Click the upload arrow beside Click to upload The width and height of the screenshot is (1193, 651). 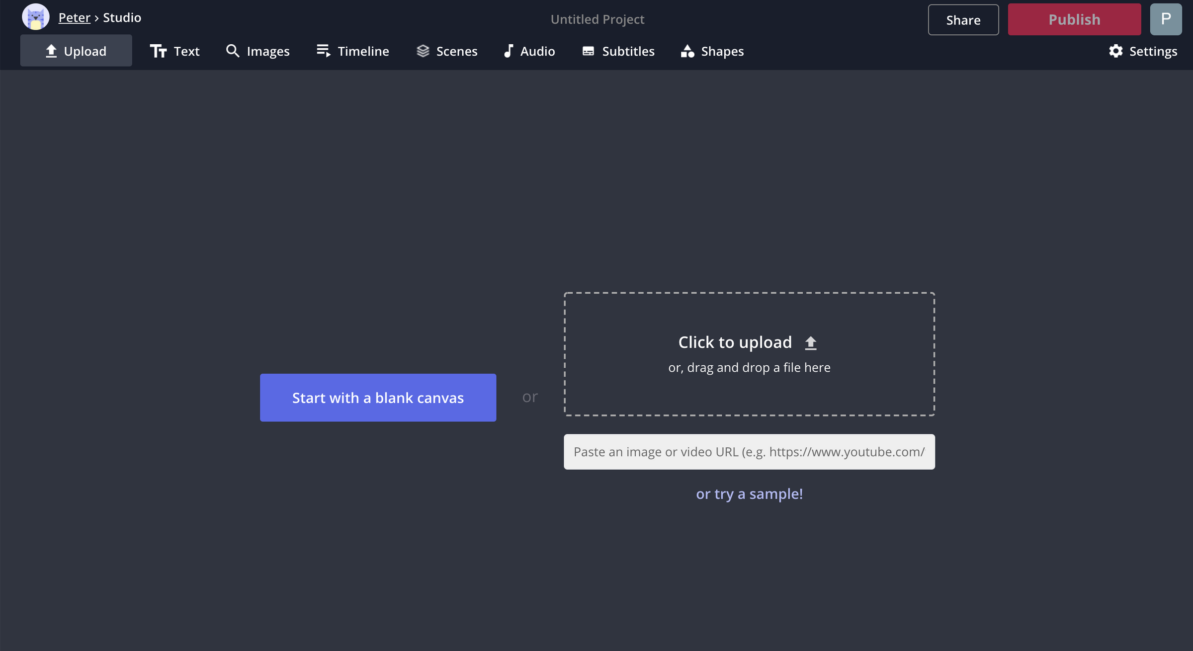810,343
